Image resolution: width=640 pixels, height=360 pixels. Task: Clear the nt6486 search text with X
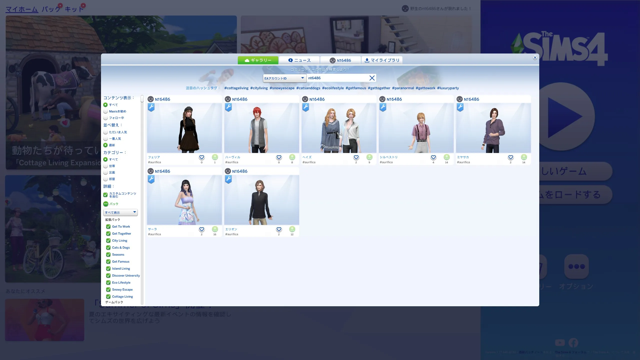pos(372,78)
